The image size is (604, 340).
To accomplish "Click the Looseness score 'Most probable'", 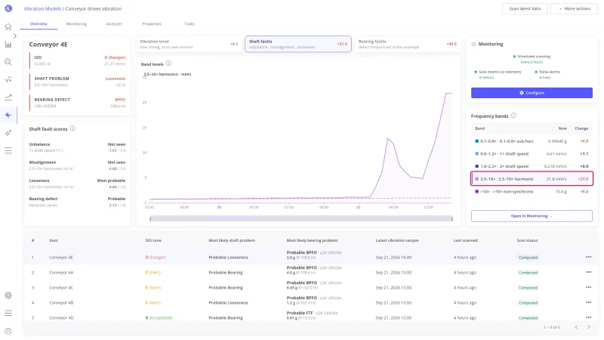I will [111, 181].
